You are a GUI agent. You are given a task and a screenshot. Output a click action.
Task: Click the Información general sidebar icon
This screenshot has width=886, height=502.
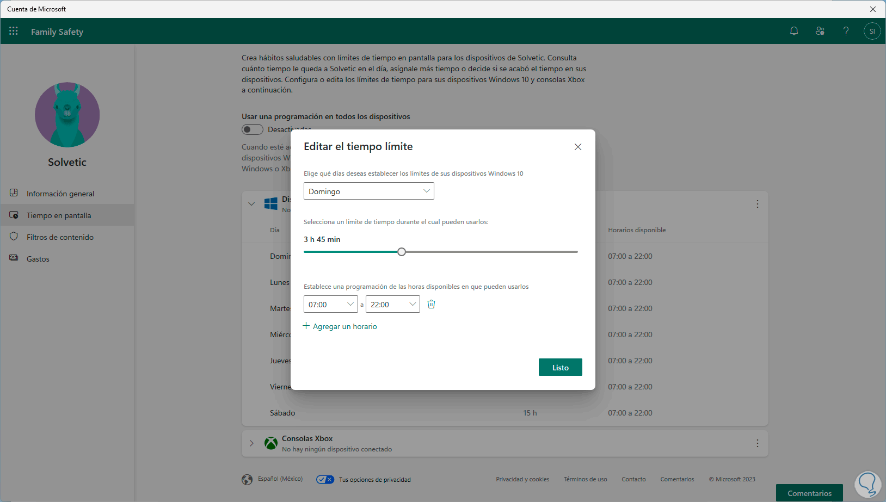pos(14,193)
